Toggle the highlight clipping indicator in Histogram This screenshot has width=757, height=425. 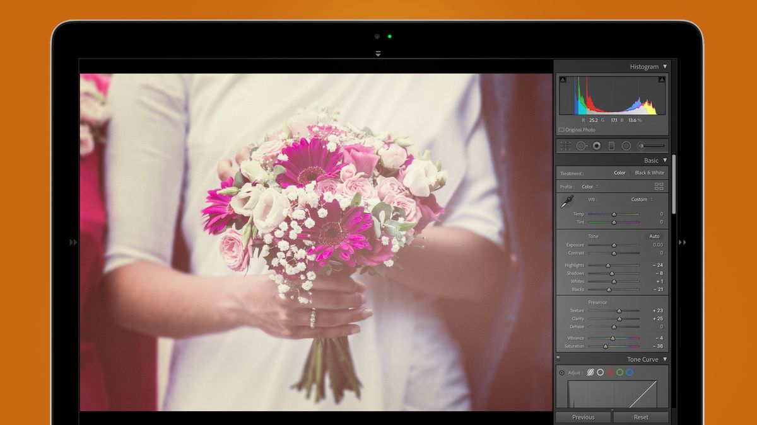661,79
